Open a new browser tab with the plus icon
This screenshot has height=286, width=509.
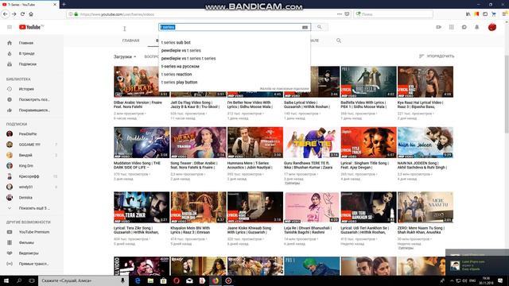tap(64, 5)
